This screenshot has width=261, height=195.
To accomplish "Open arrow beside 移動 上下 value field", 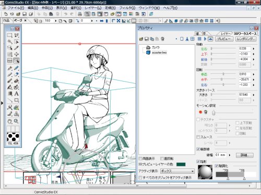I will click(x=254, y=54).
